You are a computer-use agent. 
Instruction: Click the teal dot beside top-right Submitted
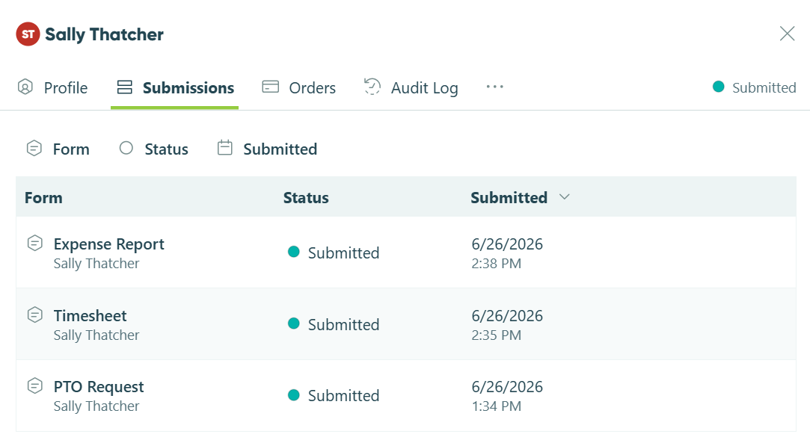pos(718,87)
